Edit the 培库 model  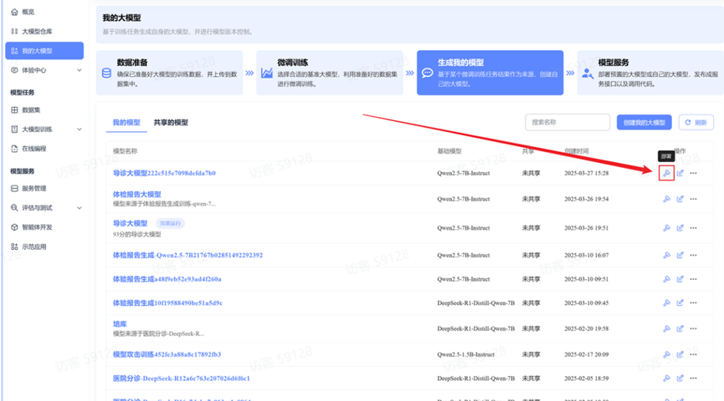tap(680, 328)
